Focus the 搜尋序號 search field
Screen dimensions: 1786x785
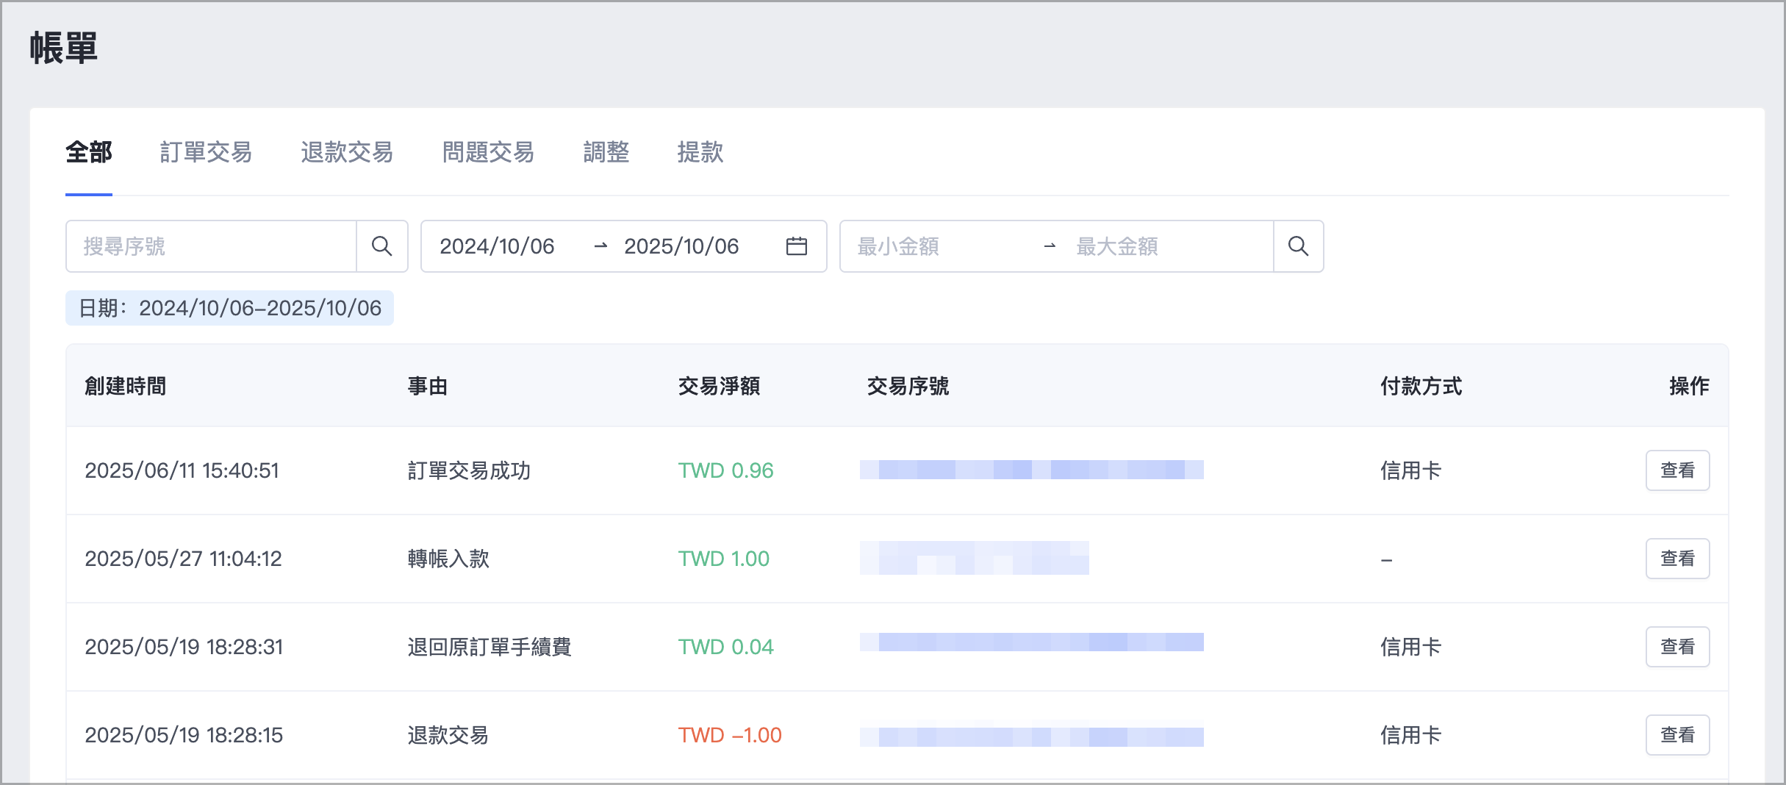click(x=212, y=246)
